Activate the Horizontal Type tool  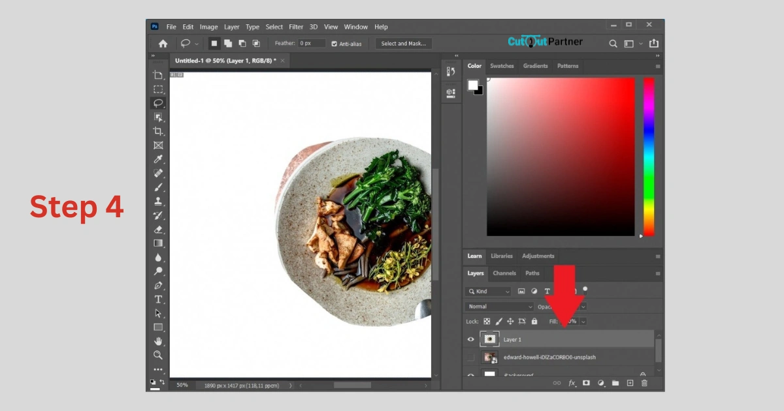158,299
